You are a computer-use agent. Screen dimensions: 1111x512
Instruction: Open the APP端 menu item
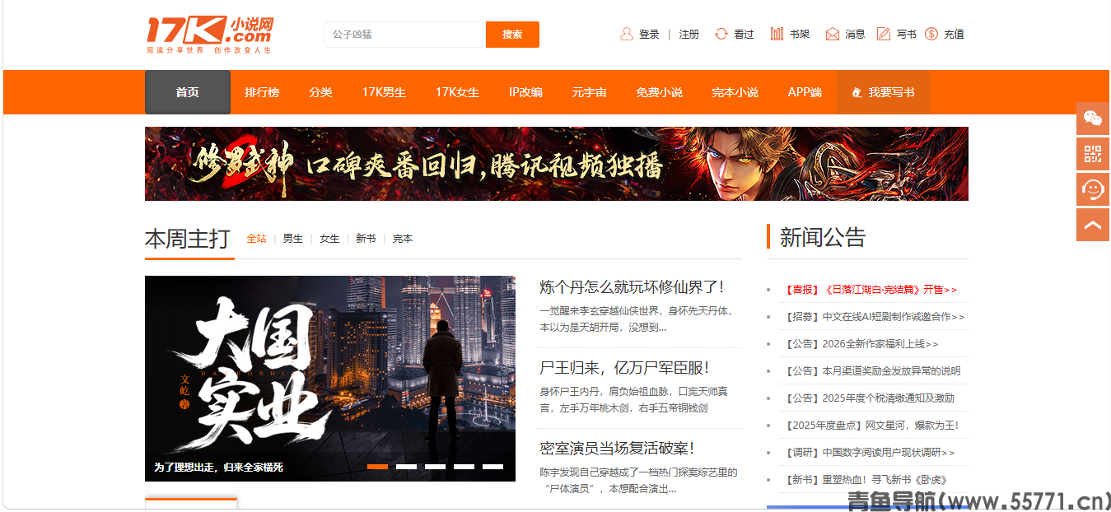pyautogui.click(x=805, y=92)
